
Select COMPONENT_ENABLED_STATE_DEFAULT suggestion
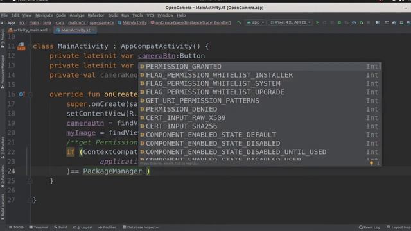tap(259, 135)
